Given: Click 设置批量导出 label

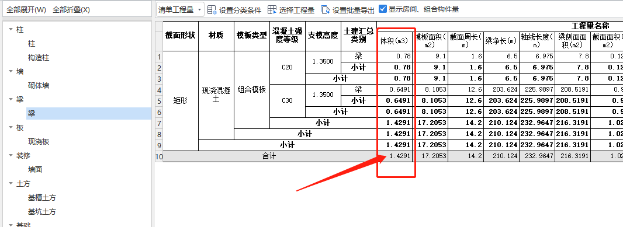Looking at the screenshot, I should coord(354,11).
